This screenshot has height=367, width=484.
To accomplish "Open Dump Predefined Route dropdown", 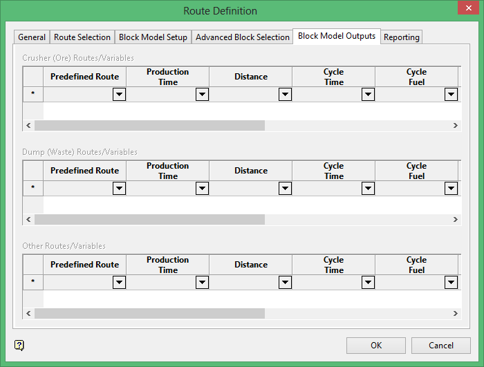I will tap(119, 188).
